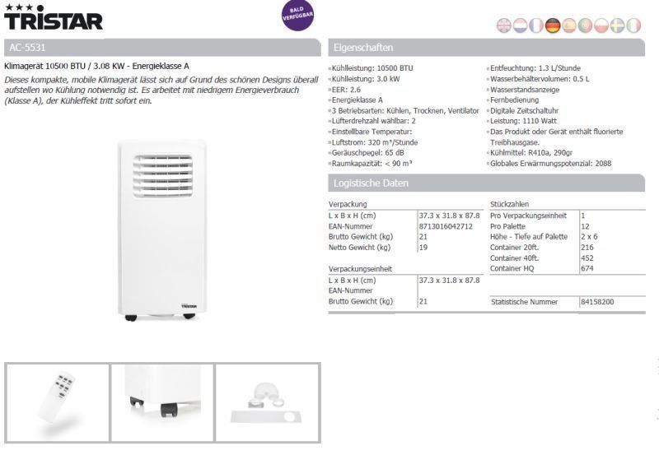This screenshot has width=659, height=455.
Task: Click the AC-5531 model title bar
Action: [161, 47]
